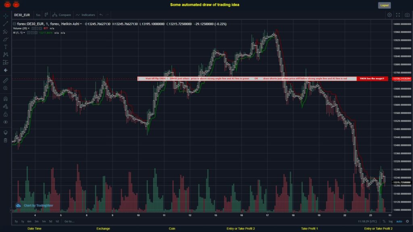Remove the AI indicator
Image resolution: width=413 pixels, height=232 pixels.
(36, 33)
